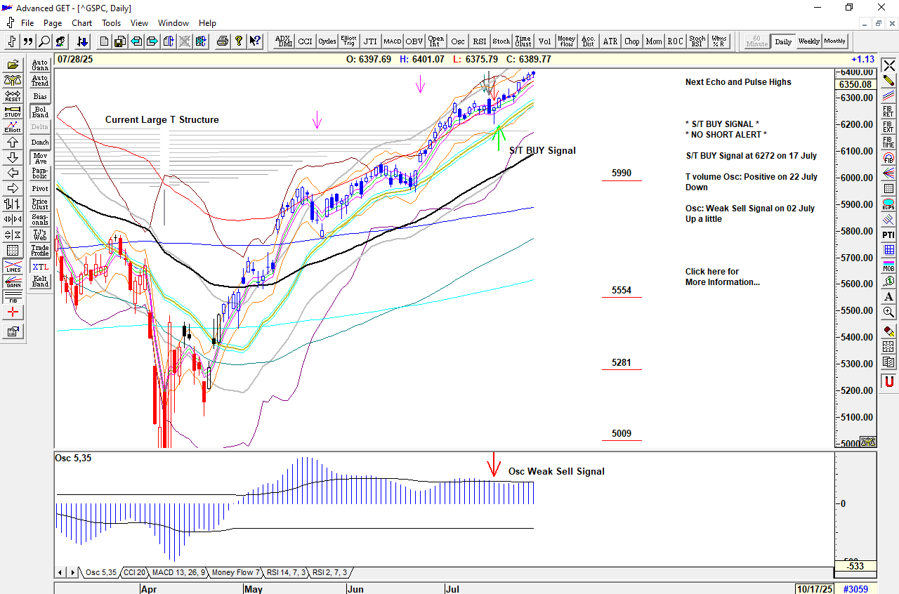Open the Chart menu

(x=81, y=23)
